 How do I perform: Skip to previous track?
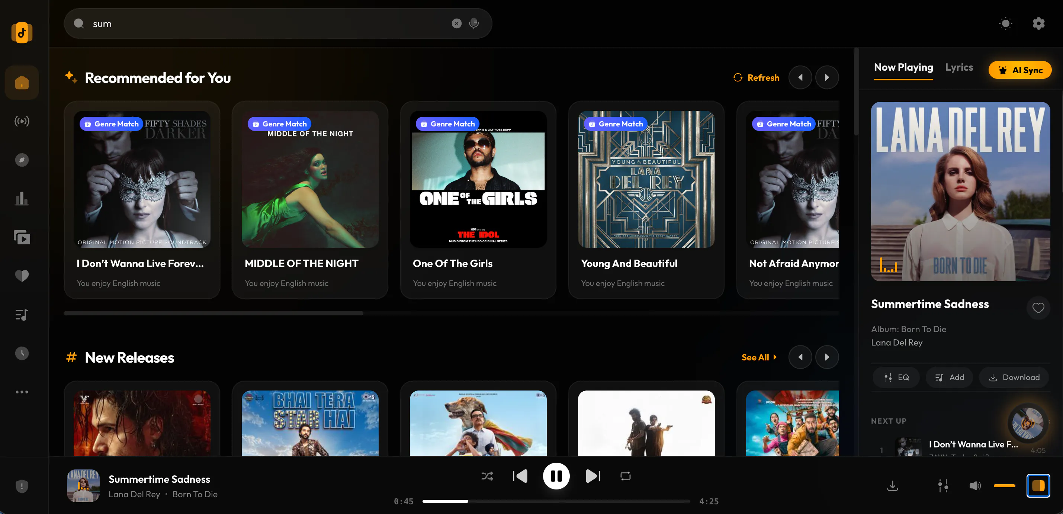click(x=520, y=476)
